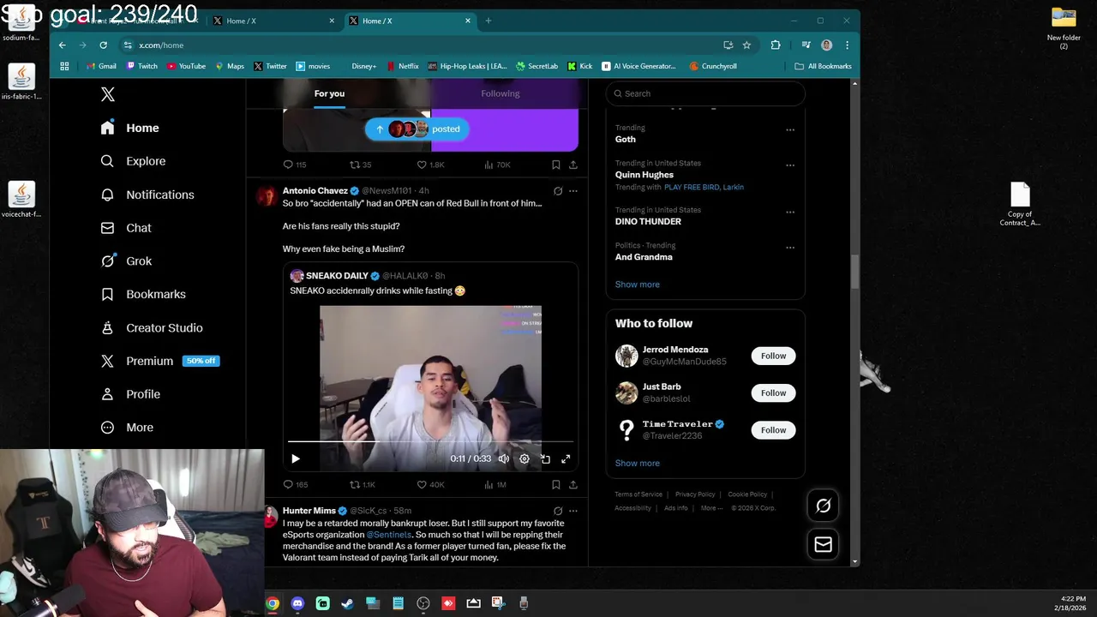
Task: Open Chrome three-dot menu
Action: (847, 45)
